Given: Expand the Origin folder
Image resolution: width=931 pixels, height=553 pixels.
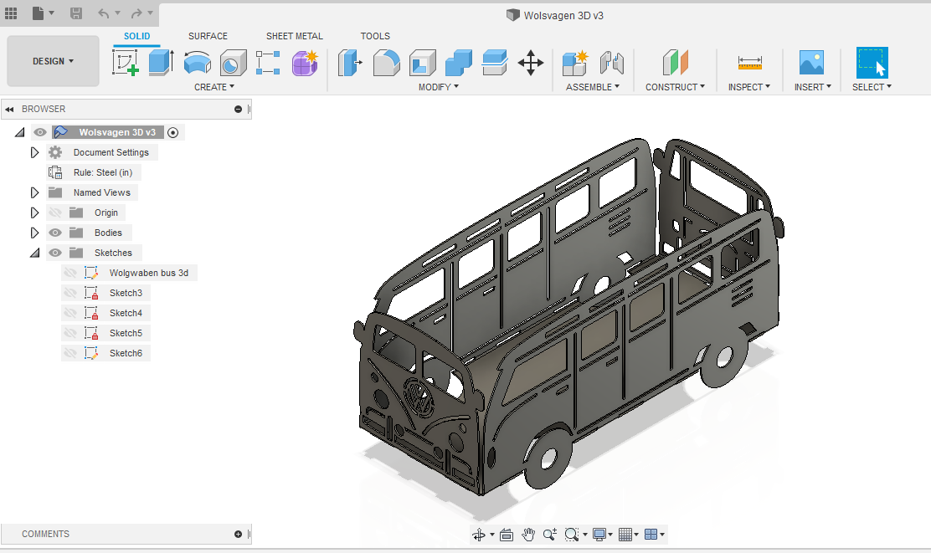Looking at the screenshot, I should point(34,212).
